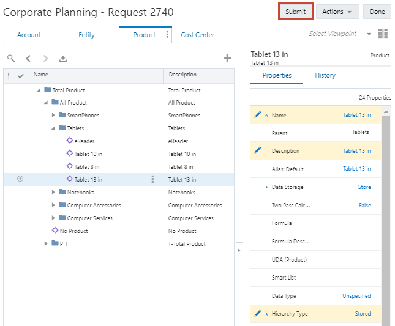This screenshot has width=395, height=326.
Task: Click the Formula property row
Action: click(315, 223)
